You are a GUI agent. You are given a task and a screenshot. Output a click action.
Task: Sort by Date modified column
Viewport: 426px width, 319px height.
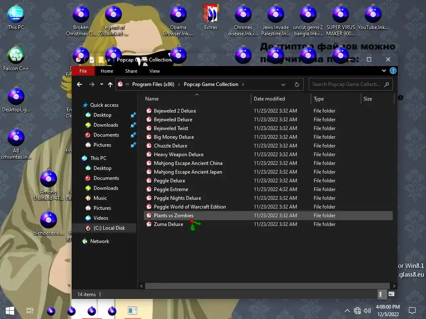click(x=281, y=99)
